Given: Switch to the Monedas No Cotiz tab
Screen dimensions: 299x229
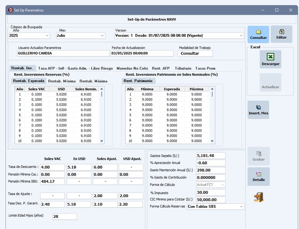Looking at the screenshot, I should (132, 68).
